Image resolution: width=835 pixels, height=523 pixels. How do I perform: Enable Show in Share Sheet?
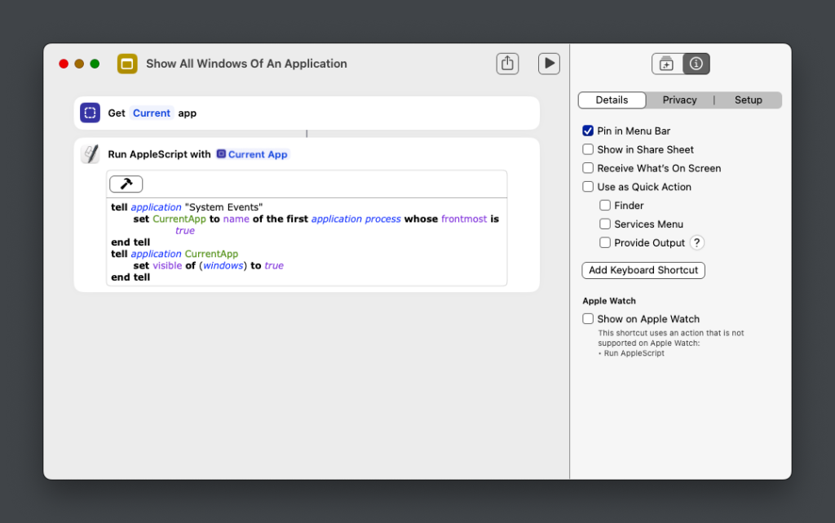point(588,149)
